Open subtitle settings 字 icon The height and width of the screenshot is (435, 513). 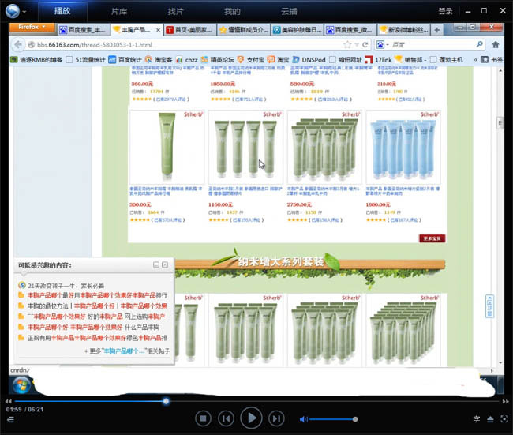click(477, 419)
